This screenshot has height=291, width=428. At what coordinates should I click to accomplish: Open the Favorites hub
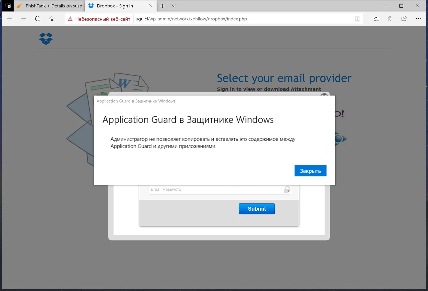click(x=376, y=19)
